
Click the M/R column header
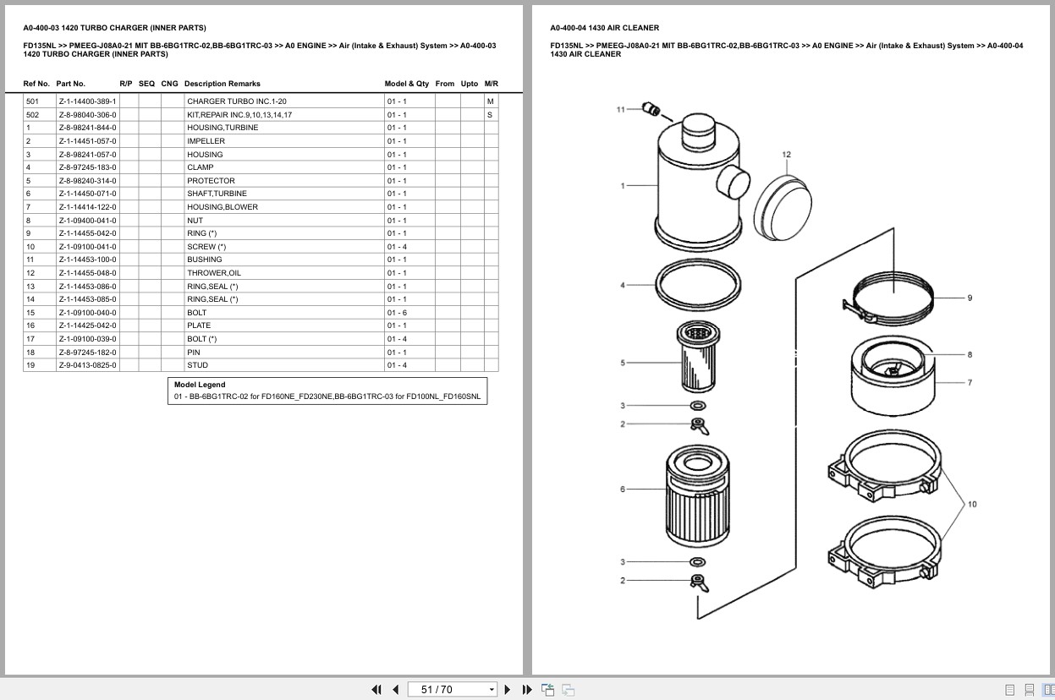(492, 84)
